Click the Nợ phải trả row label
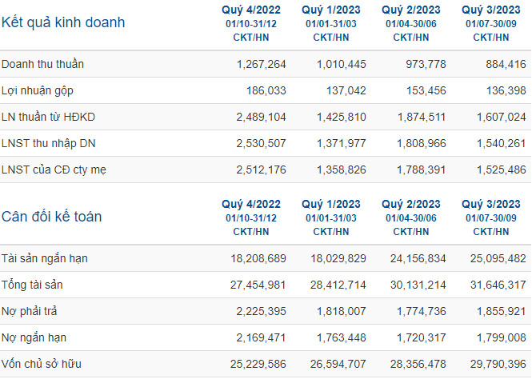532x379 pixels. (x=29, y=311)
